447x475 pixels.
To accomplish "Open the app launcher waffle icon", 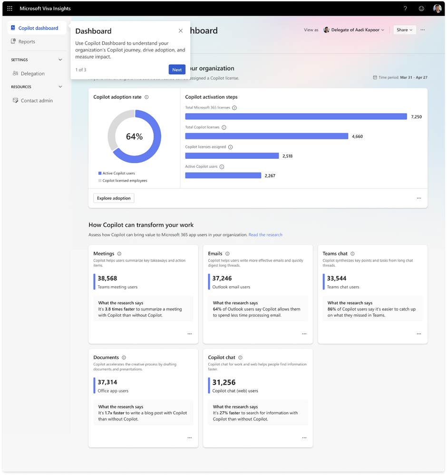I will (10, 9).
